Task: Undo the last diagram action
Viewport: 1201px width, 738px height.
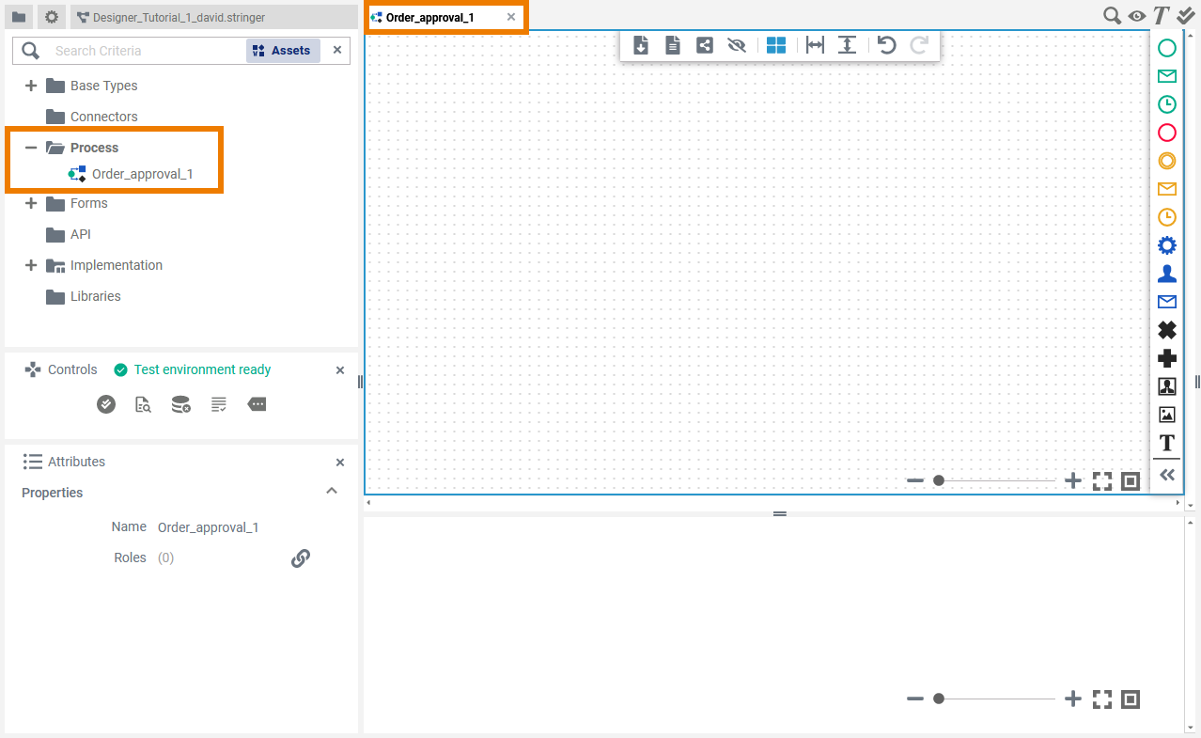Action: pos(886,45)
